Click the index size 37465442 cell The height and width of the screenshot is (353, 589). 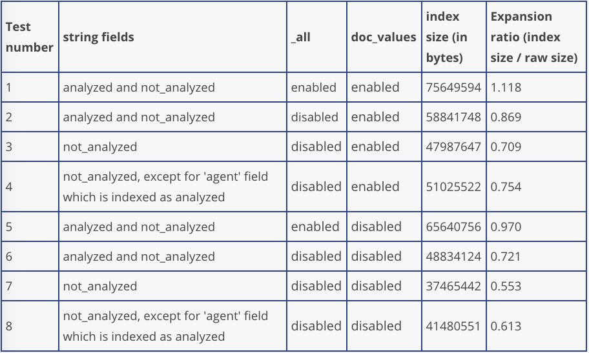[x=453, y=287]
